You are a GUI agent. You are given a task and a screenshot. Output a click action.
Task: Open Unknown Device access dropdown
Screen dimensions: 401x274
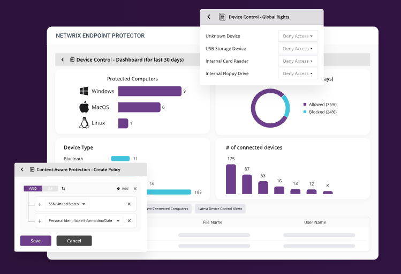[298, 36]
